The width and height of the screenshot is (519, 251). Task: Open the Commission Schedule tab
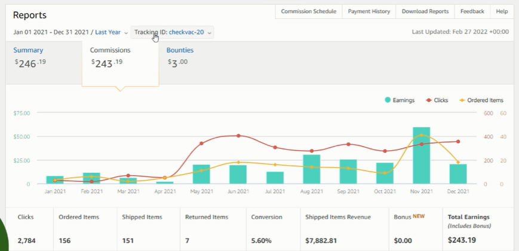coord(309,11)
